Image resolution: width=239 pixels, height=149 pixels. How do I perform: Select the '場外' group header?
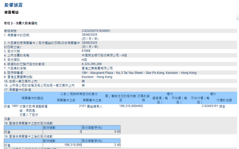coord(213,94)
